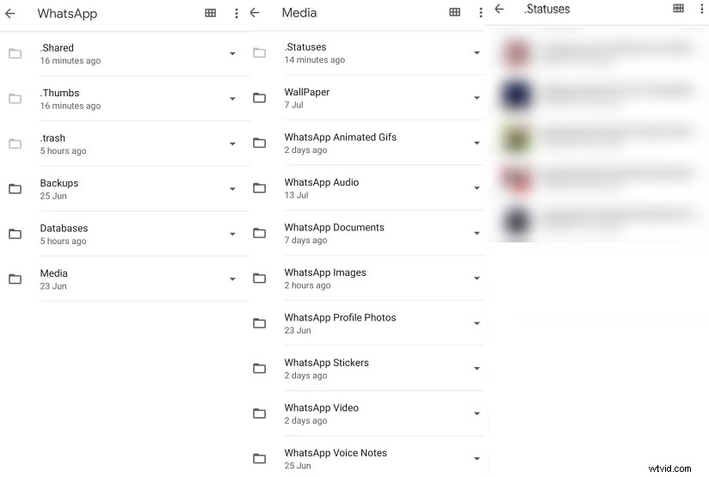
Task: Click the .trash folder icon
Action: point(15,144)
